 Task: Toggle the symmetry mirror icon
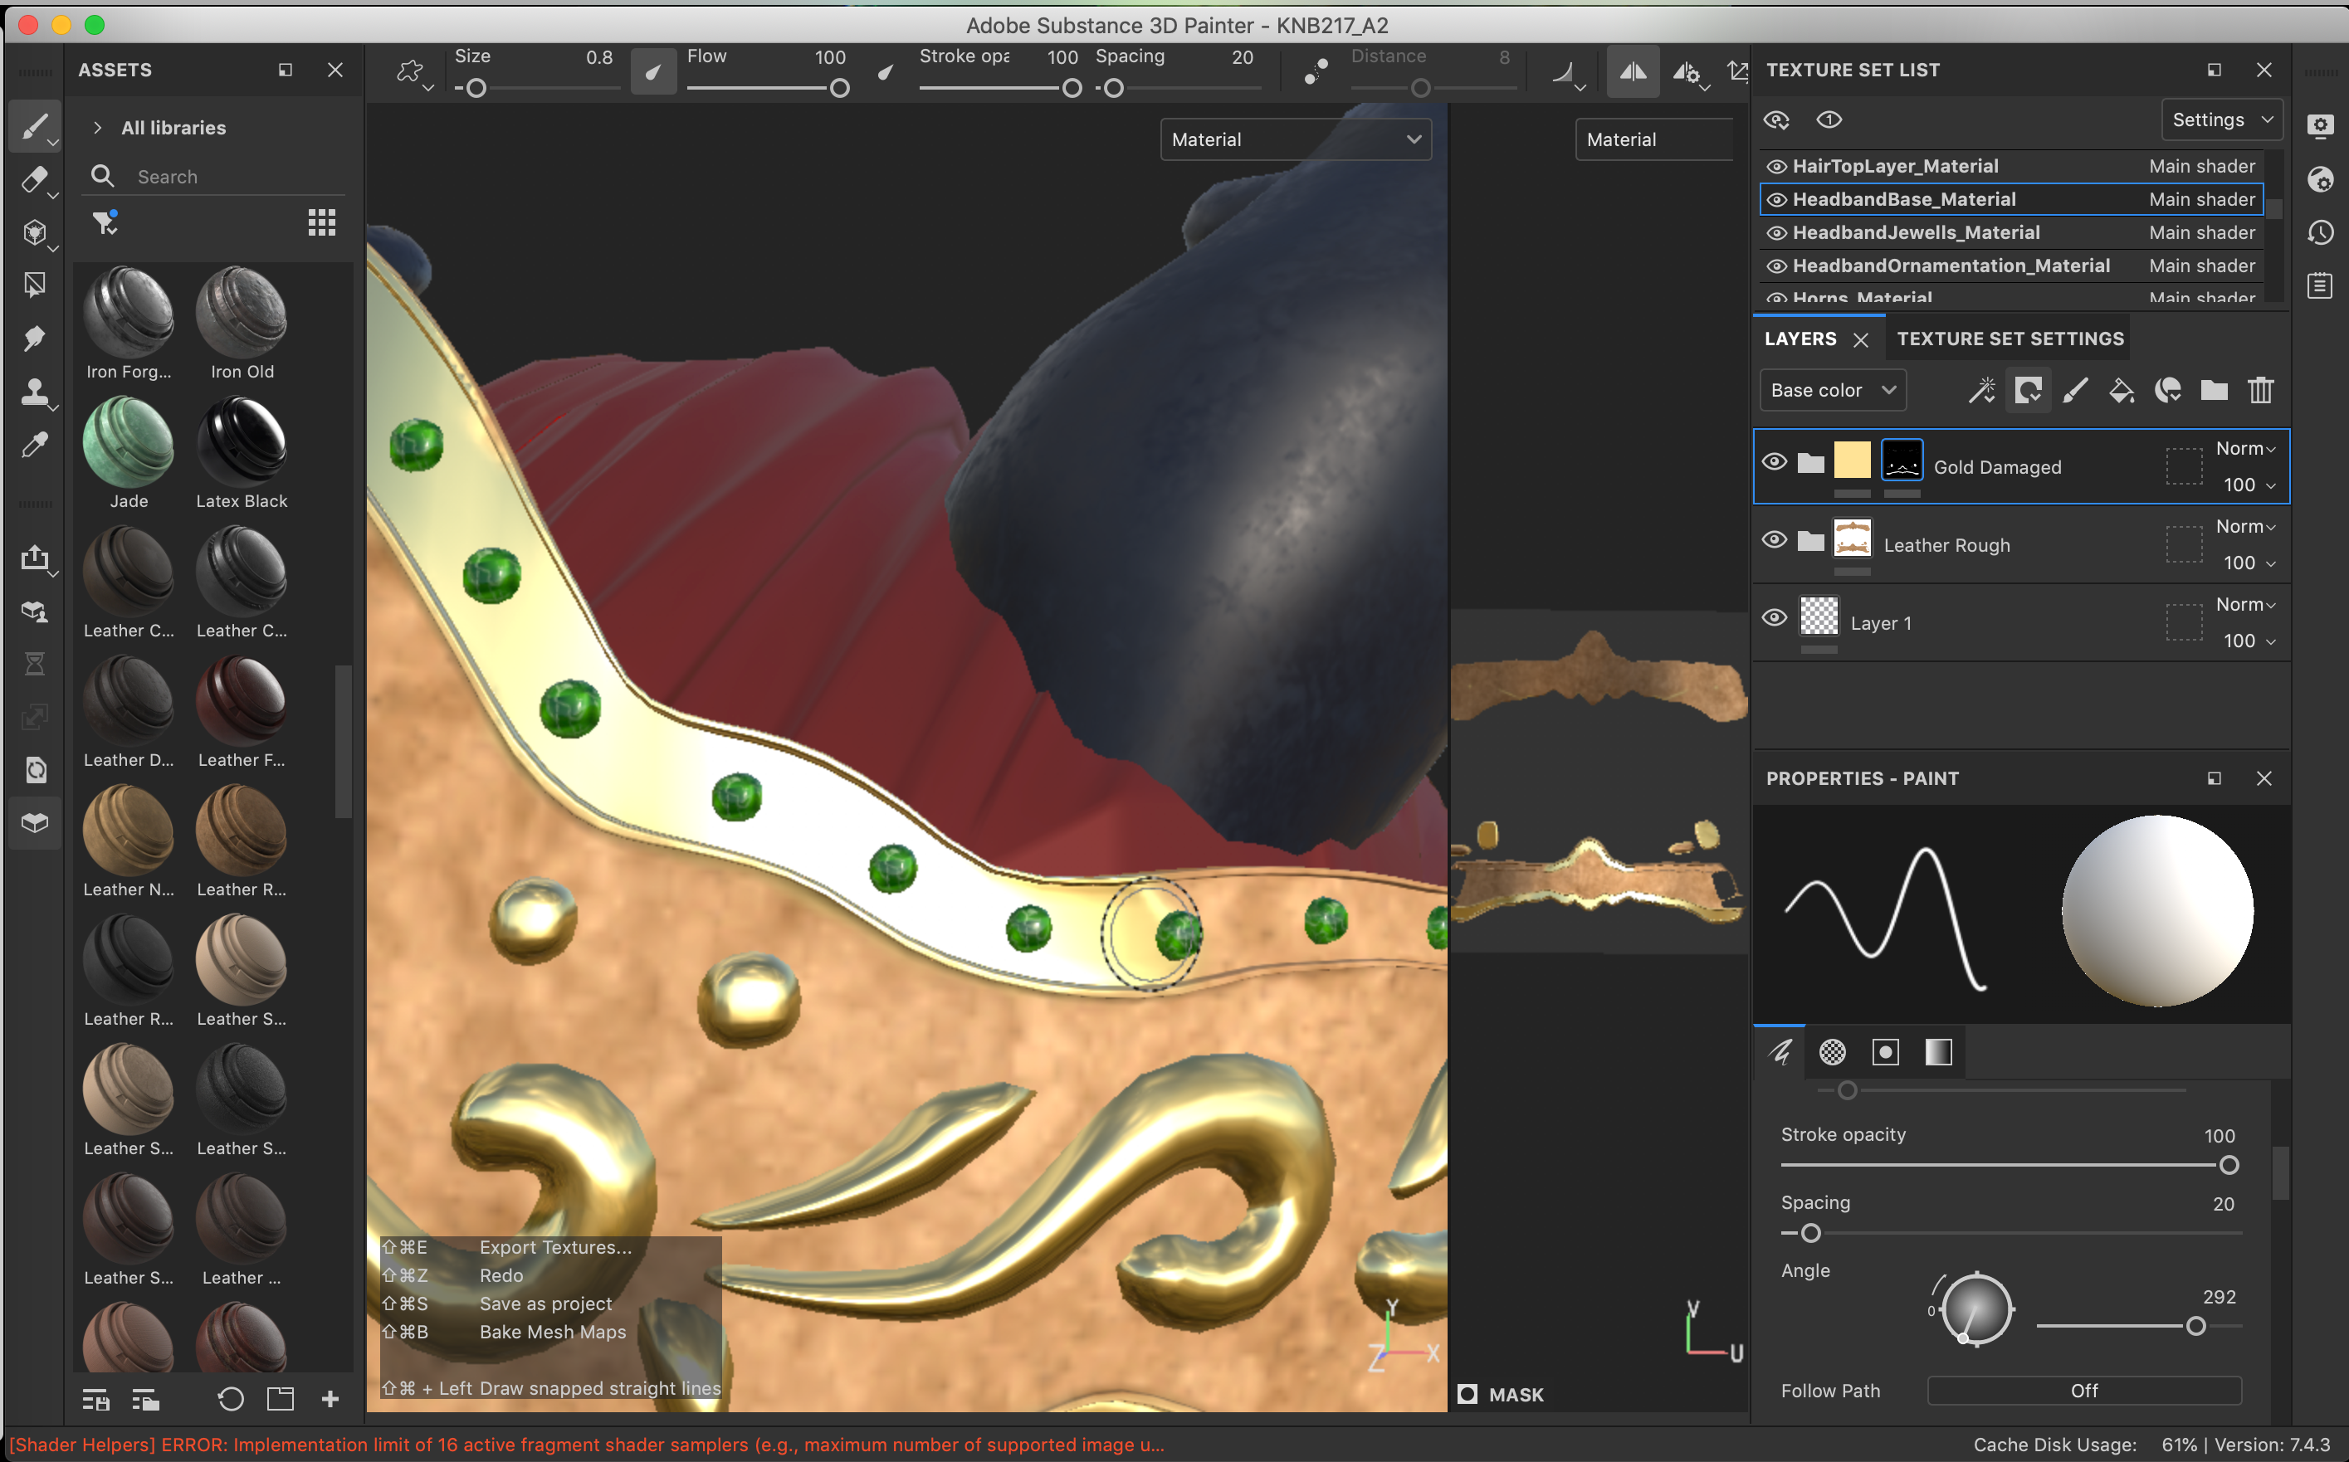coord(1633,71)
